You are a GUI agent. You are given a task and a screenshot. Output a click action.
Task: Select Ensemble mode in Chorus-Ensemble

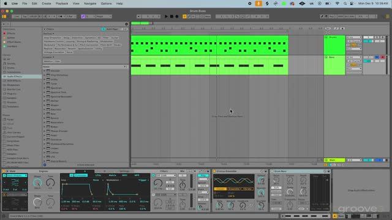[234, 189]
